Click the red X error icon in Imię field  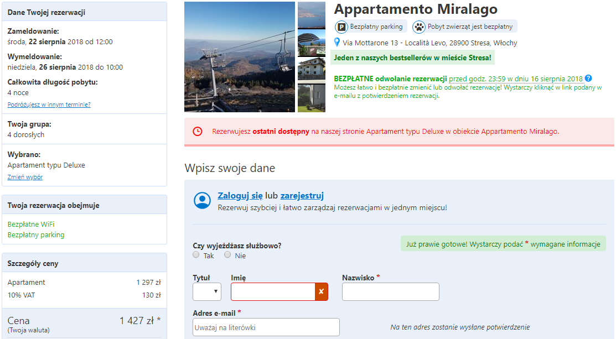click(x=322, y=291)
